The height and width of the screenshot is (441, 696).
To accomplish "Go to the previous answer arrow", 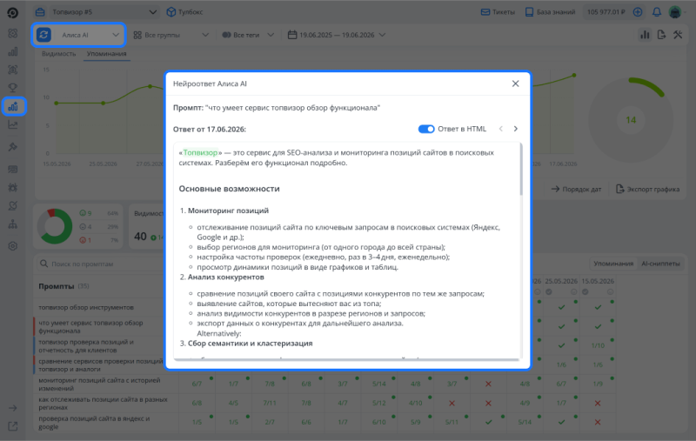I will tap(501, 129).
